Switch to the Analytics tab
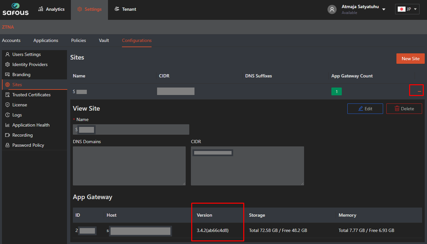 coord(51,9)
